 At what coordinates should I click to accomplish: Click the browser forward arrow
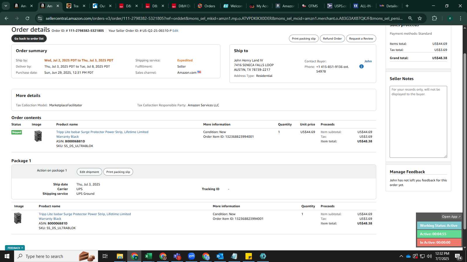(x=17, y=18)
